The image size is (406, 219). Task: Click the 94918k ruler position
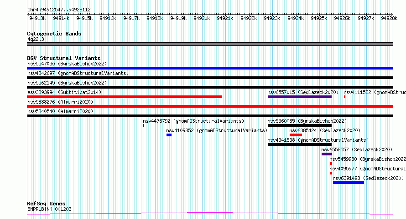(155, 18)
